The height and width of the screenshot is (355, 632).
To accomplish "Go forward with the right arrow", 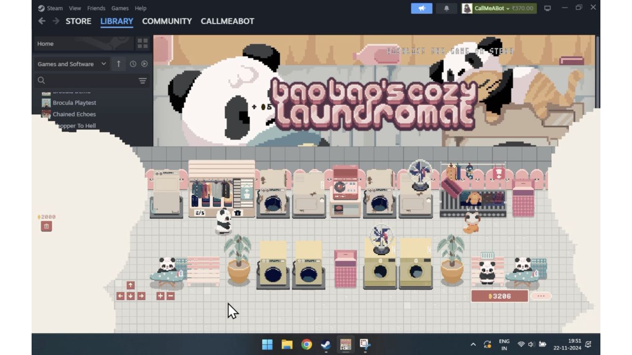I will tap(56, 21).
